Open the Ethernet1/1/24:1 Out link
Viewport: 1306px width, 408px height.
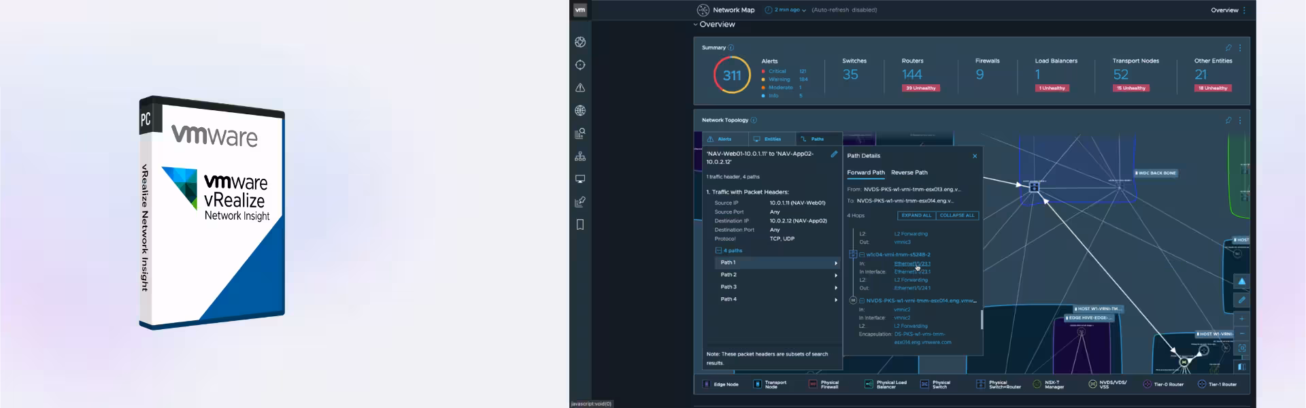click(912, 288)
